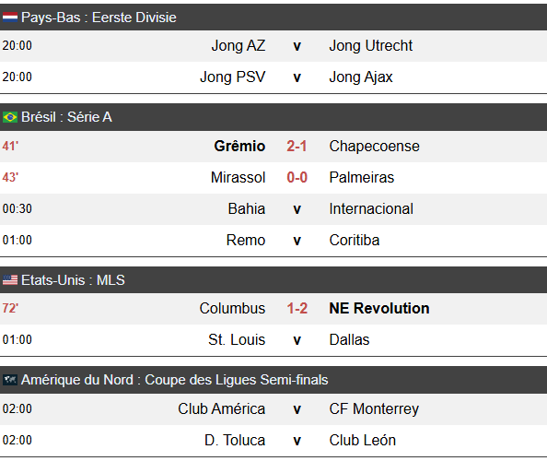This screenshot has width=547, height=461.
Task: Select the CF Monterrey team name
Action: [x=374, y=409]
